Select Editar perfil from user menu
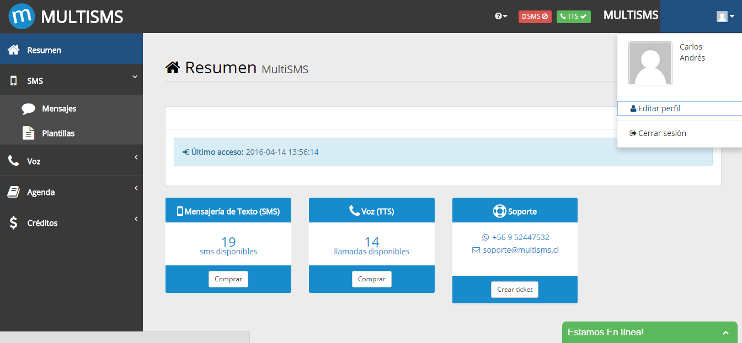This screenshot has width=742, height=343. coord(680,108)
